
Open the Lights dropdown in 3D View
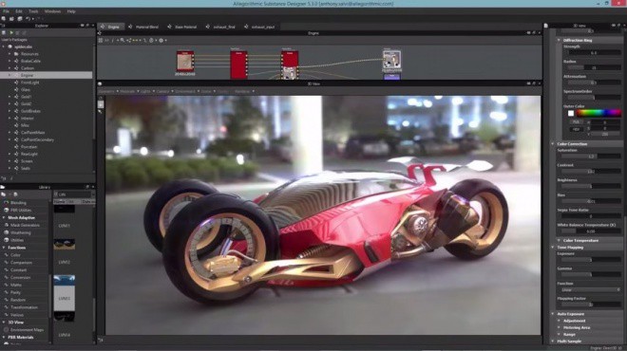[146, 91]
